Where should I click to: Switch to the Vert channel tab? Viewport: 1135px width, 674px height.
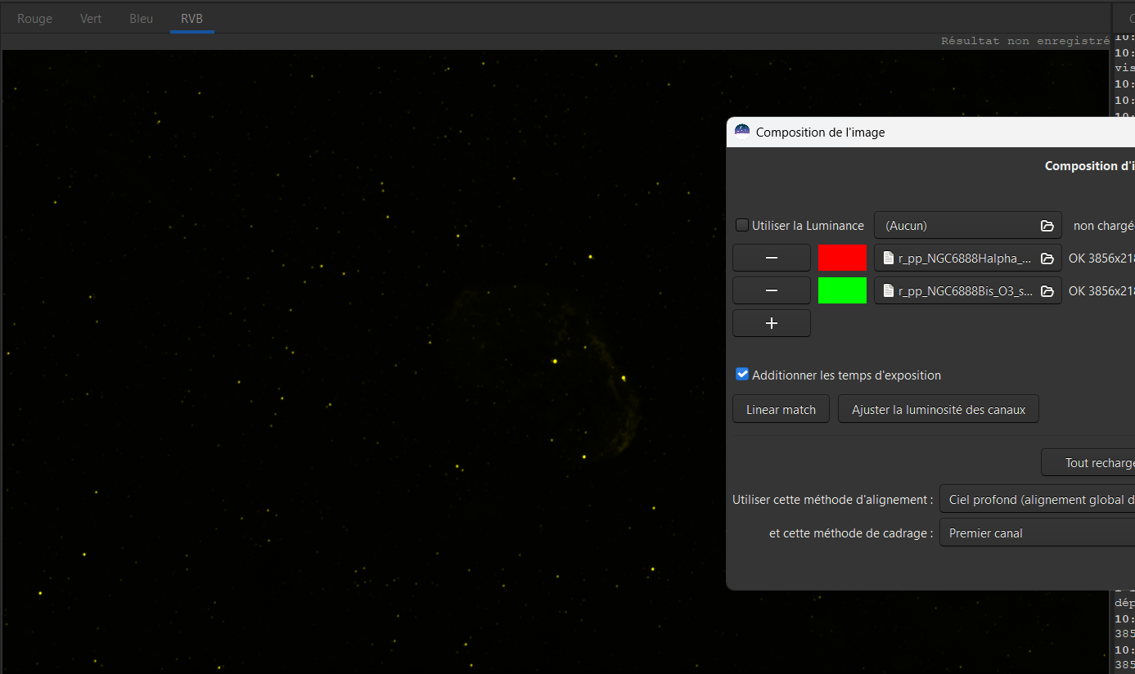pyautogui.click(x=91, y=19)
